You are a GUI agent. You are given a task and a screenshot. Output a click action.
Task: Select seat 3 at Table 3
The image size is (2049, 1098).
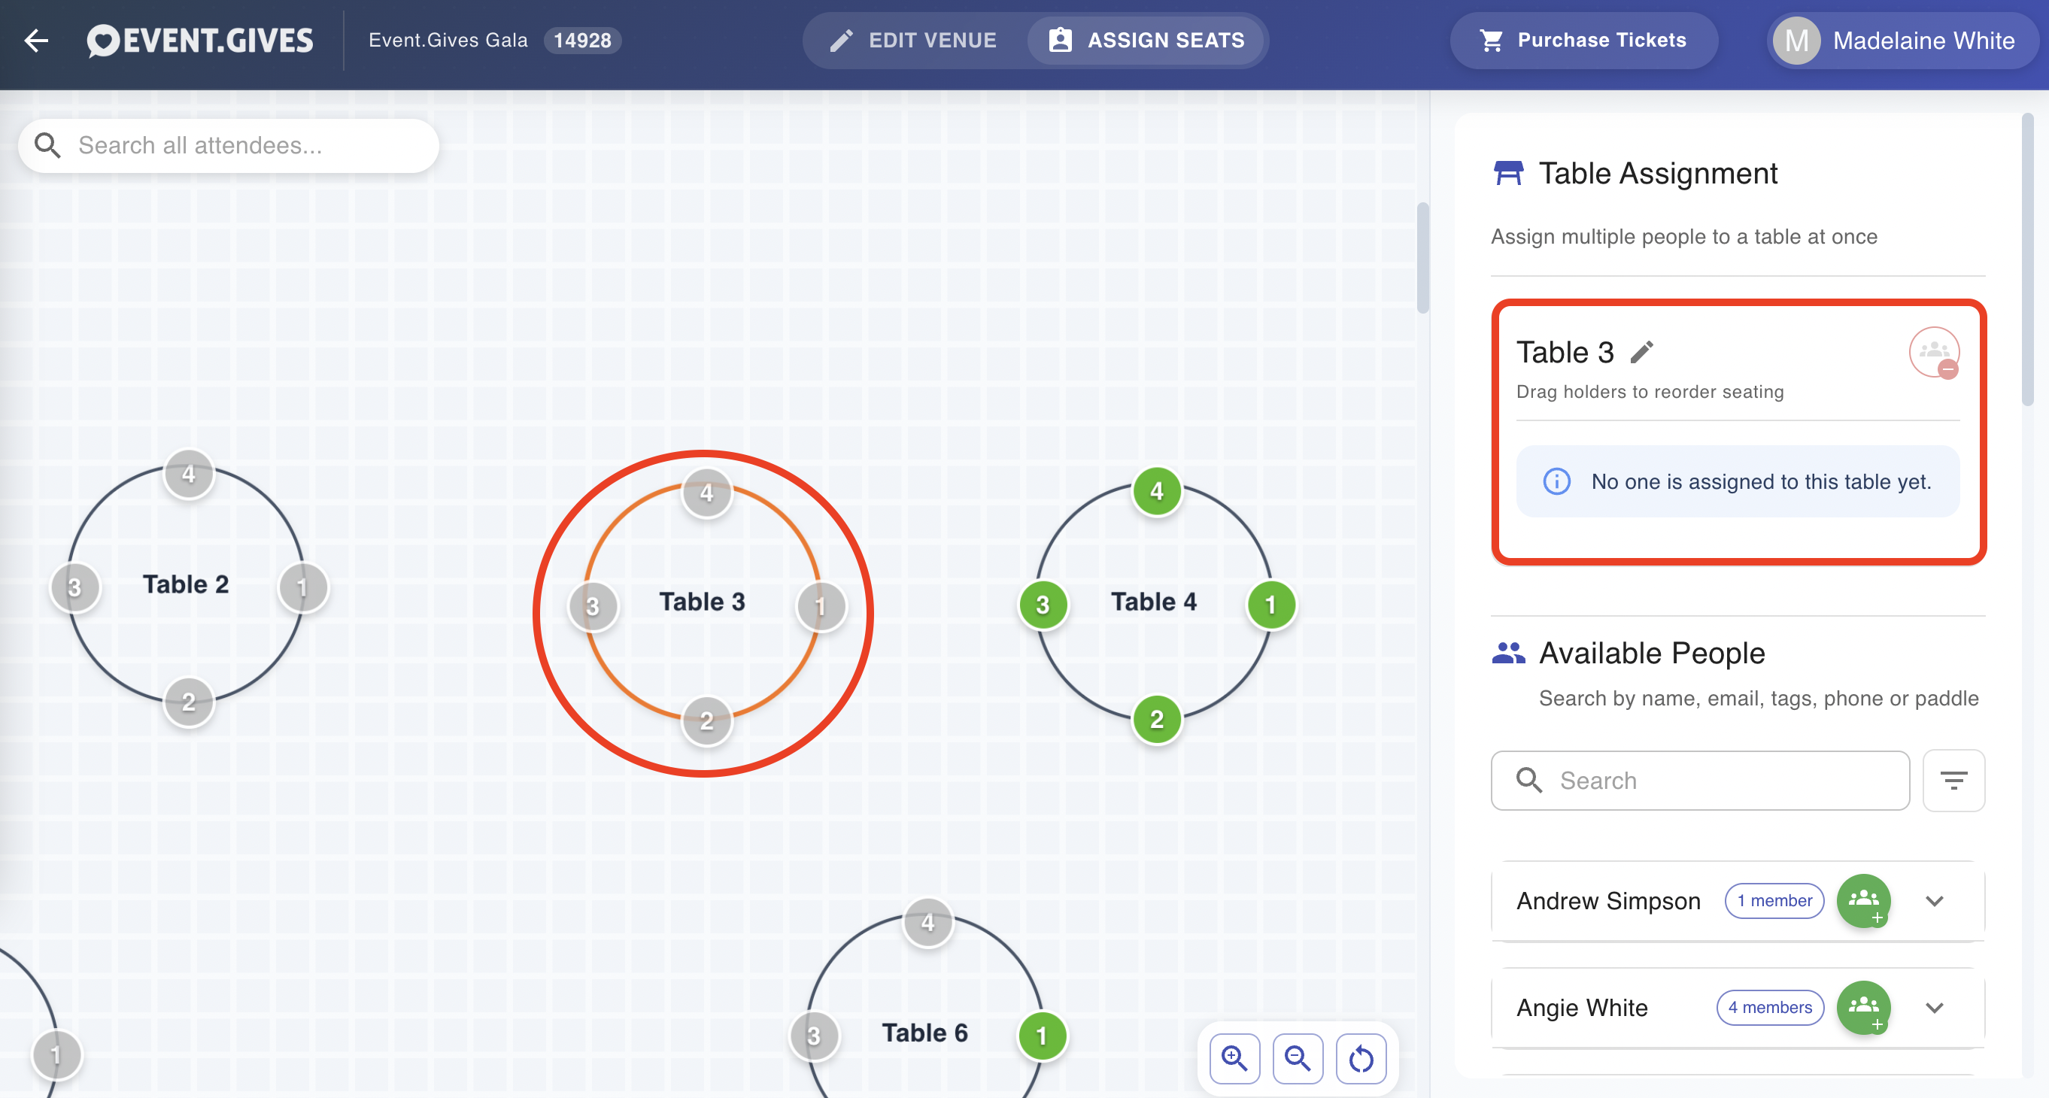coord(593,607)
